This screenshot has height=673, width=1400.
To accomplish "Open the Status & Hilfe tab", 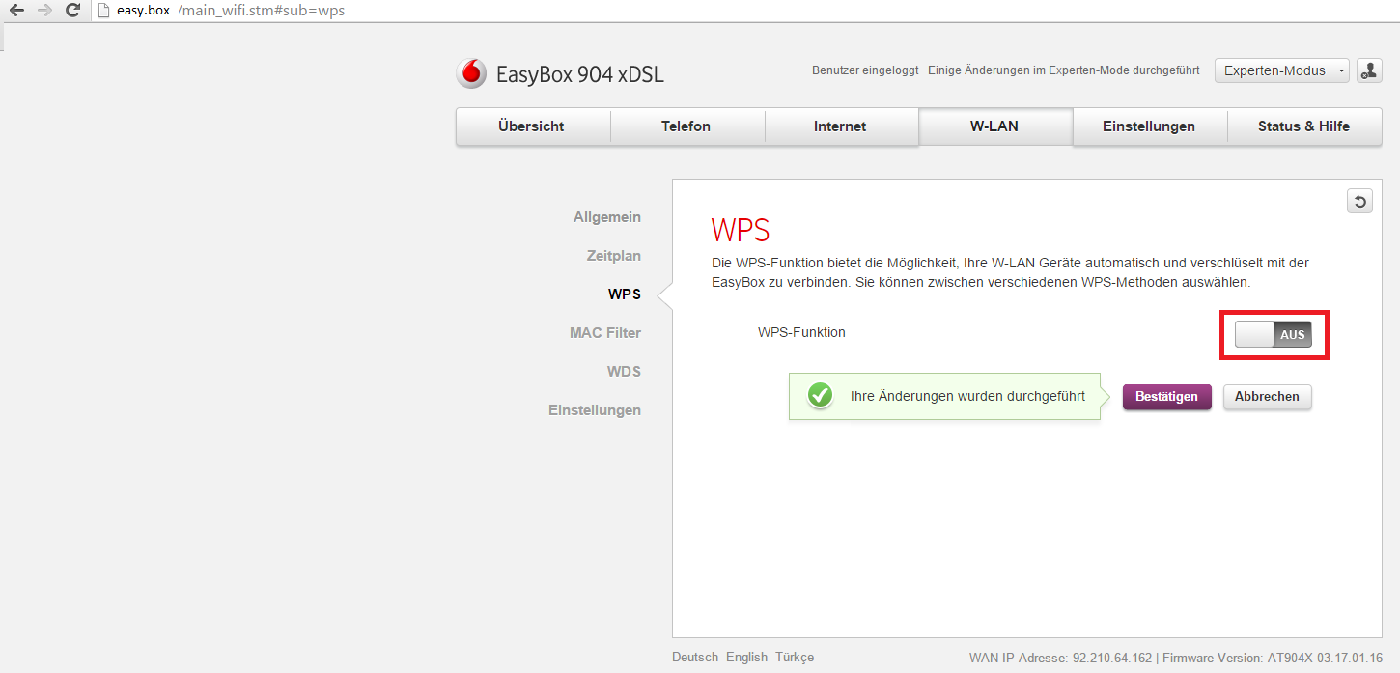I will tap(1304, 126).
